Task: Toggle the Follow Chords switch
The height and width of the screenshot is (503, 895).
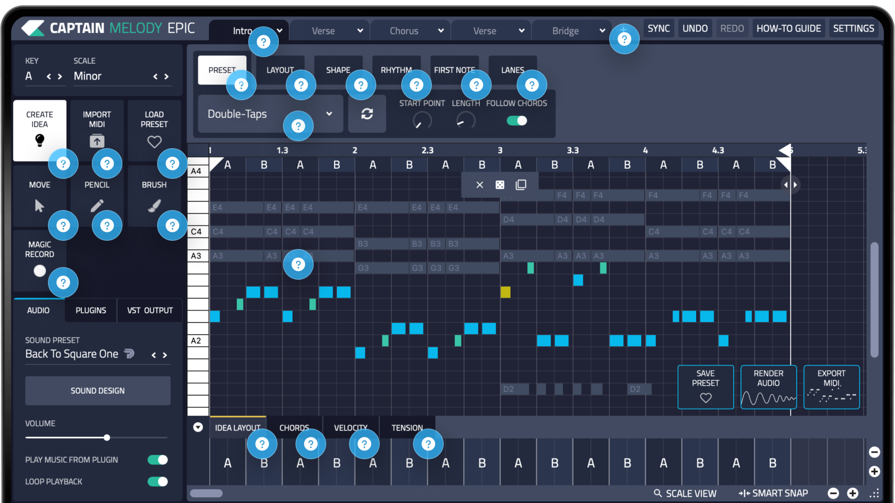Action: coord(517,121)
